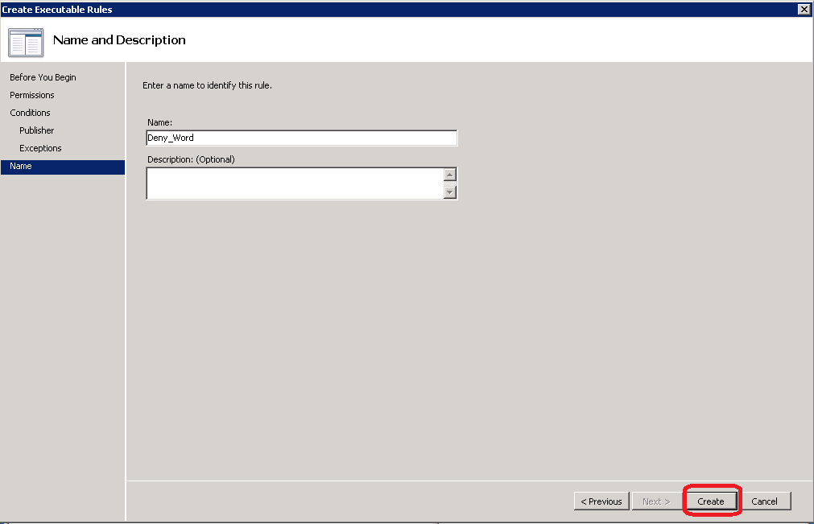Click the wizard page icon in header
The image size is (814, 524).
point(26,42)
